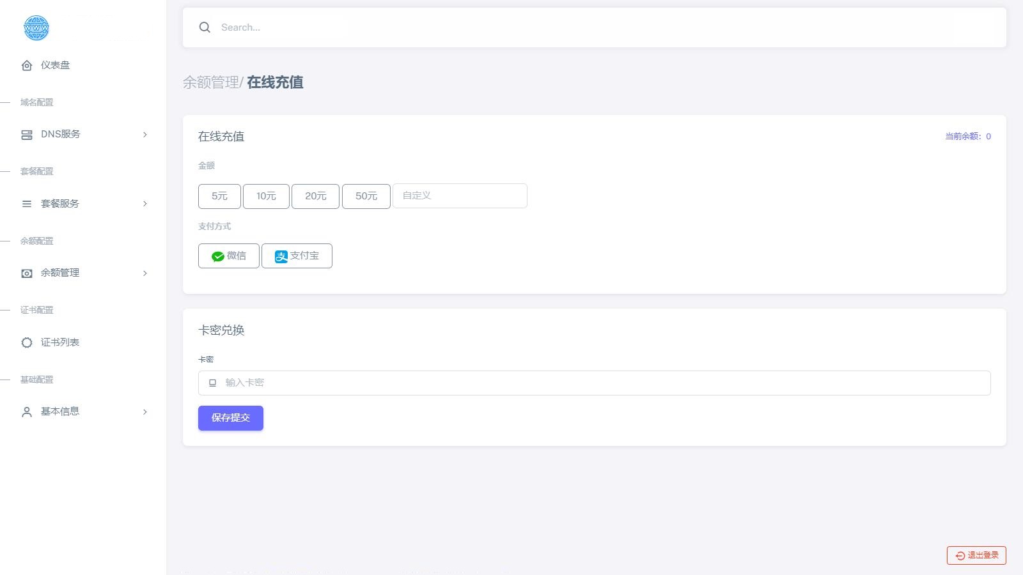Open the 证书列表 menu item
Viewport: 1023px width, 575px height.
(x=60, y=342)
